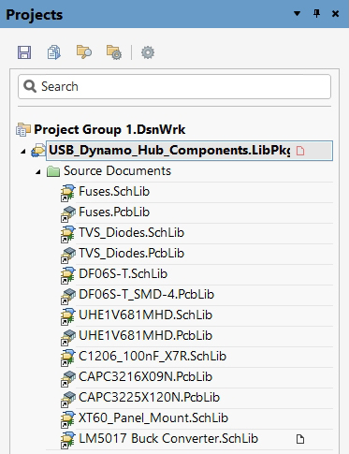Screen dimensions: 349x454
Task: Click the Compile documents icon
Action: 54,52
